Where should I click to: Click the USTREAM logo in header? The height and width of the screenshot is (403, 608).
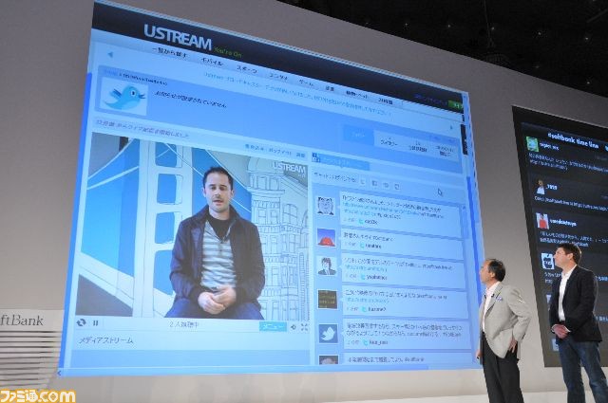pyautogui.click(x=178, y=38)
